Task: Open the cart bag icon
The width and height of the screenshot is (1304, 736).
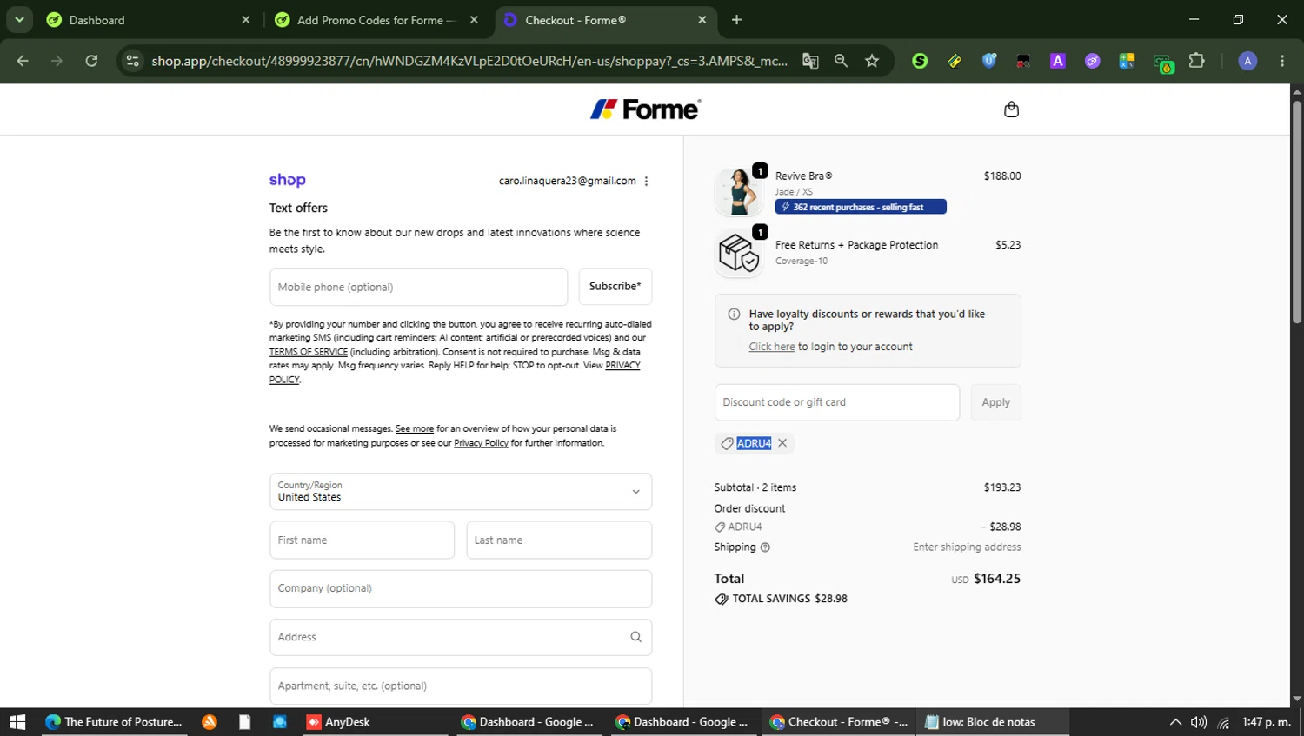Action: click(1011, 109)
